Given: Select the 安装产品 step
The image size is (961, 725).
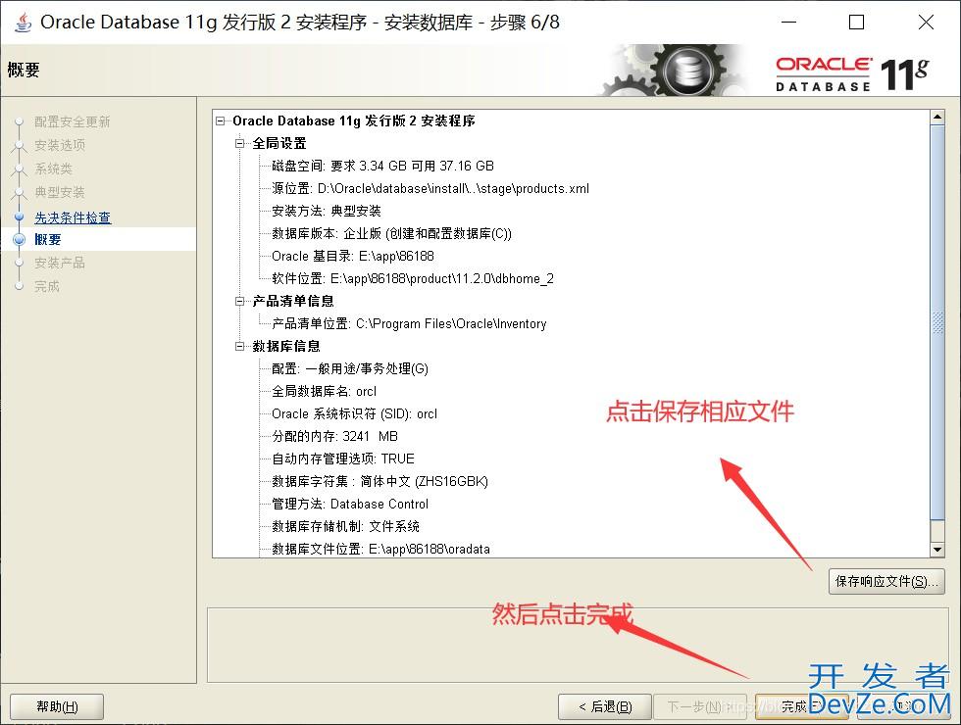Looking at the screenshot, I should 60,263.
